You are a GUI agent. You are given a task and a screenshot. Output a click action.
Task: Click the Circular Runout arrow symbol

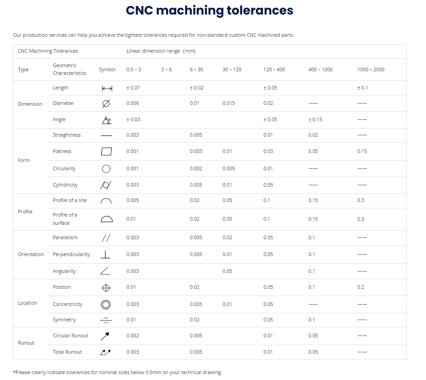point(105,336)
